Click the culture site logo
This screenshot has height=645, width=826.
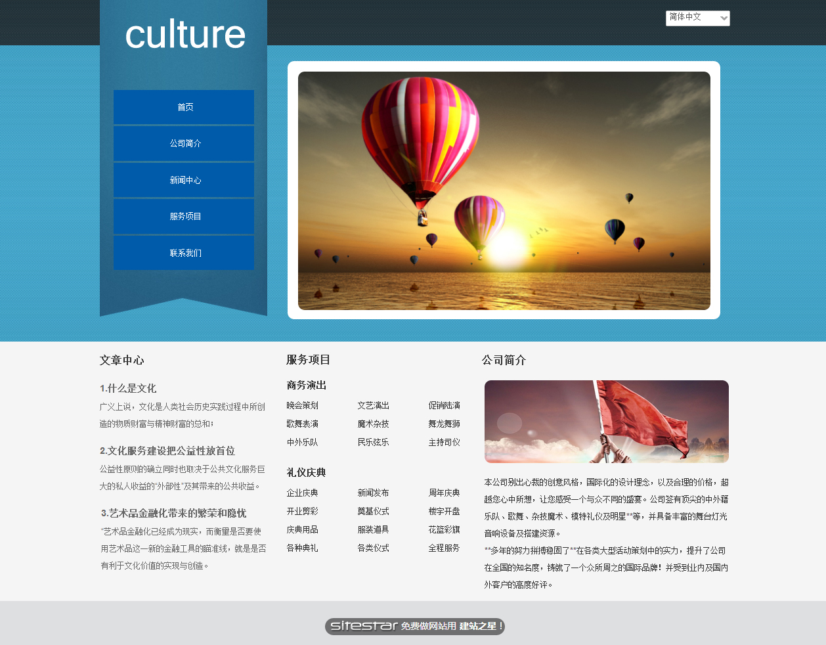pos(185,35)
